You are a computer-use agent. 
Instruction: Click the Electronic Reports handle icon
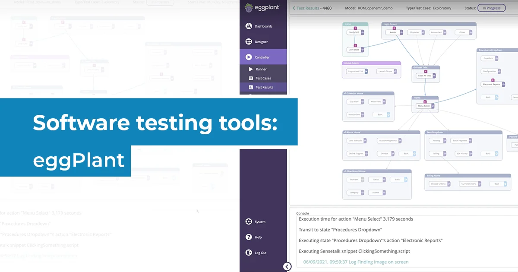click(x=504, y=84)
